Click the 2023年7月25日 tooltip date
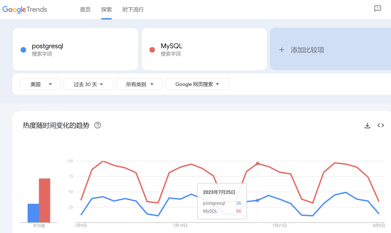The width and height of the screenshot is (391, 233). tap(219, 192)
